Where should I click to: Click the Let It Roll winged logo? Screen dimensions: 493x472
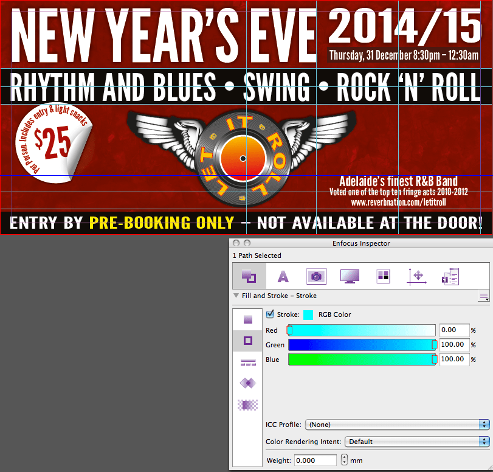pos(242,158)
